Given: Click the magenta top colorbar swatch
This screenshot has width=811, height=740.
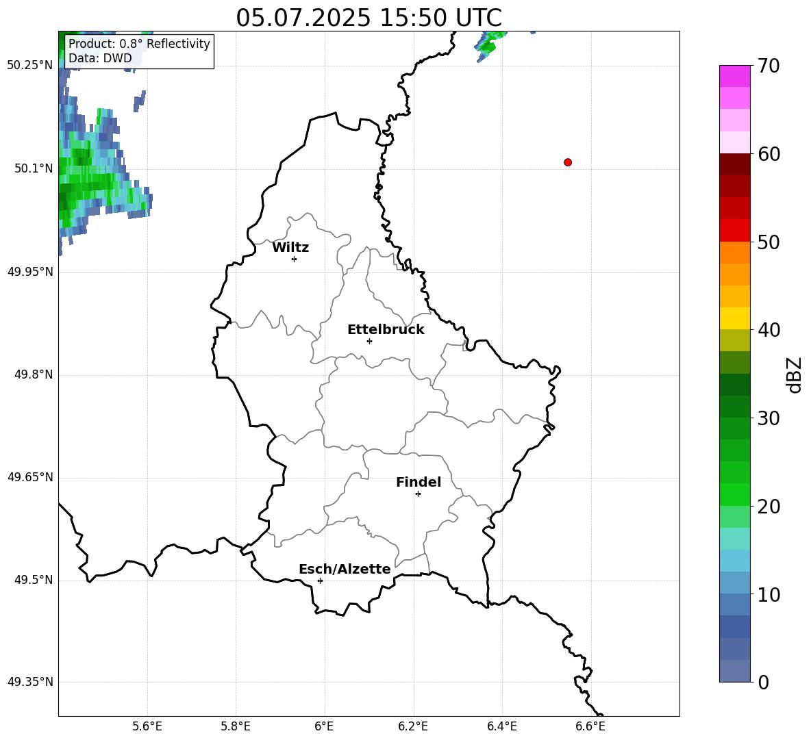Looking at the screenshot, I should coord(734,77).
